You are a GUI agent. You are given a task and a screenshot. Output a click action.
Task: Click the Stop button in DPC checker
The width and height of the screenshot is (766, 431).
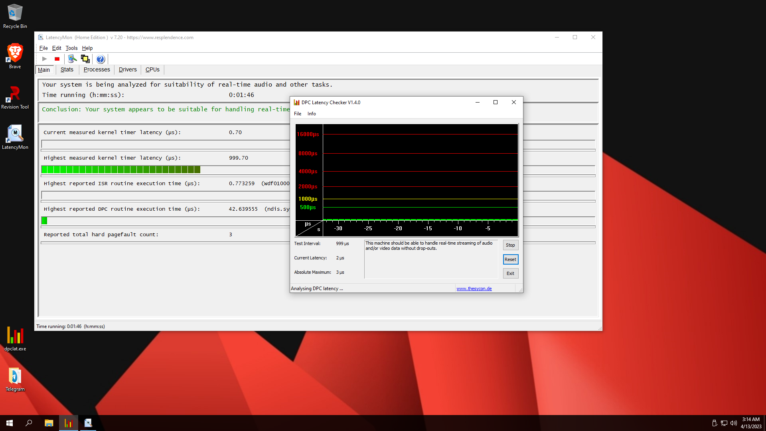coord(510,245)
